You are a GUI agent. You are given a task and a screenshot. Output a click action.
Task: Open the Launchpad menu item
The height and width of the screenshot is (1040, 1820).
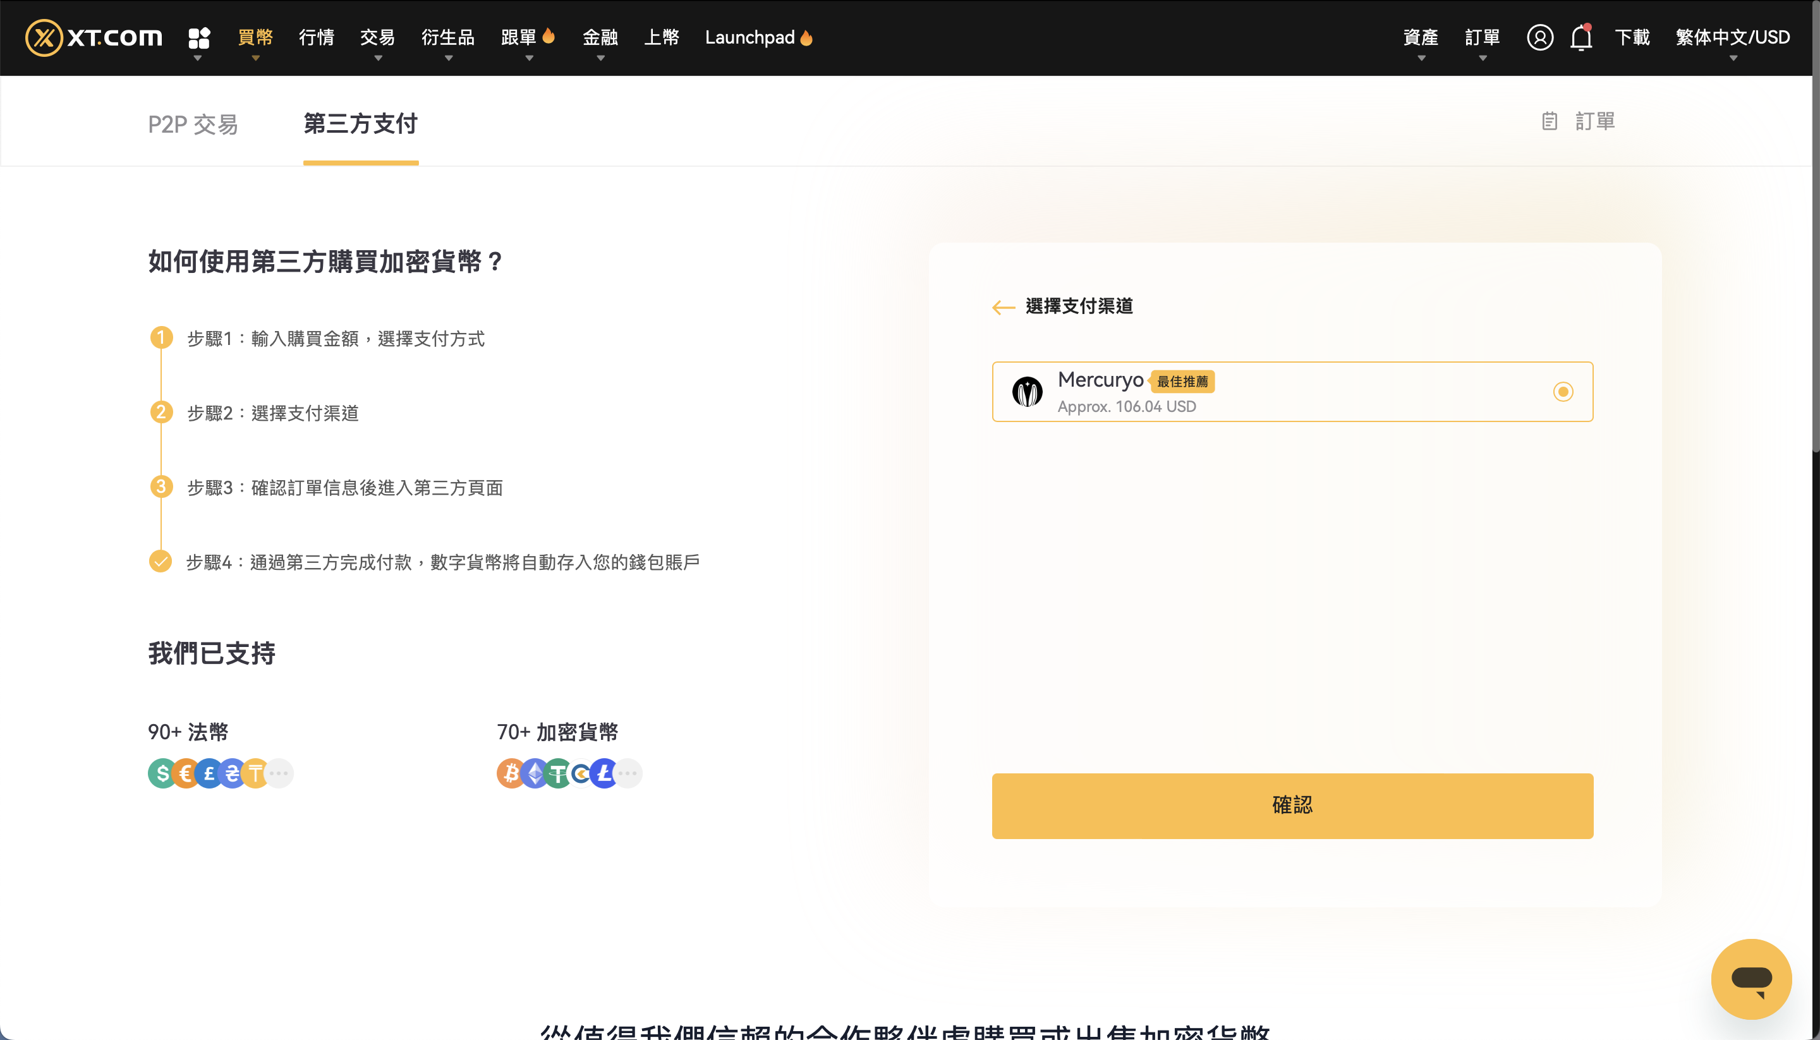(x=758, y=37)
